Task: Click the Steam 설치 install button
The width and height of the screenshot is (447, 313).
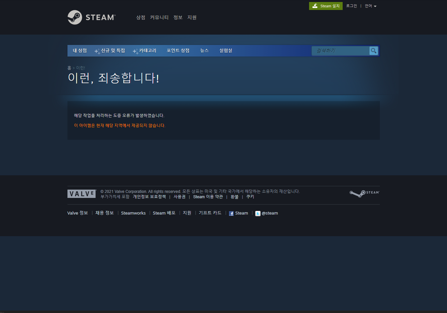Action: click(x=326, y=6)
